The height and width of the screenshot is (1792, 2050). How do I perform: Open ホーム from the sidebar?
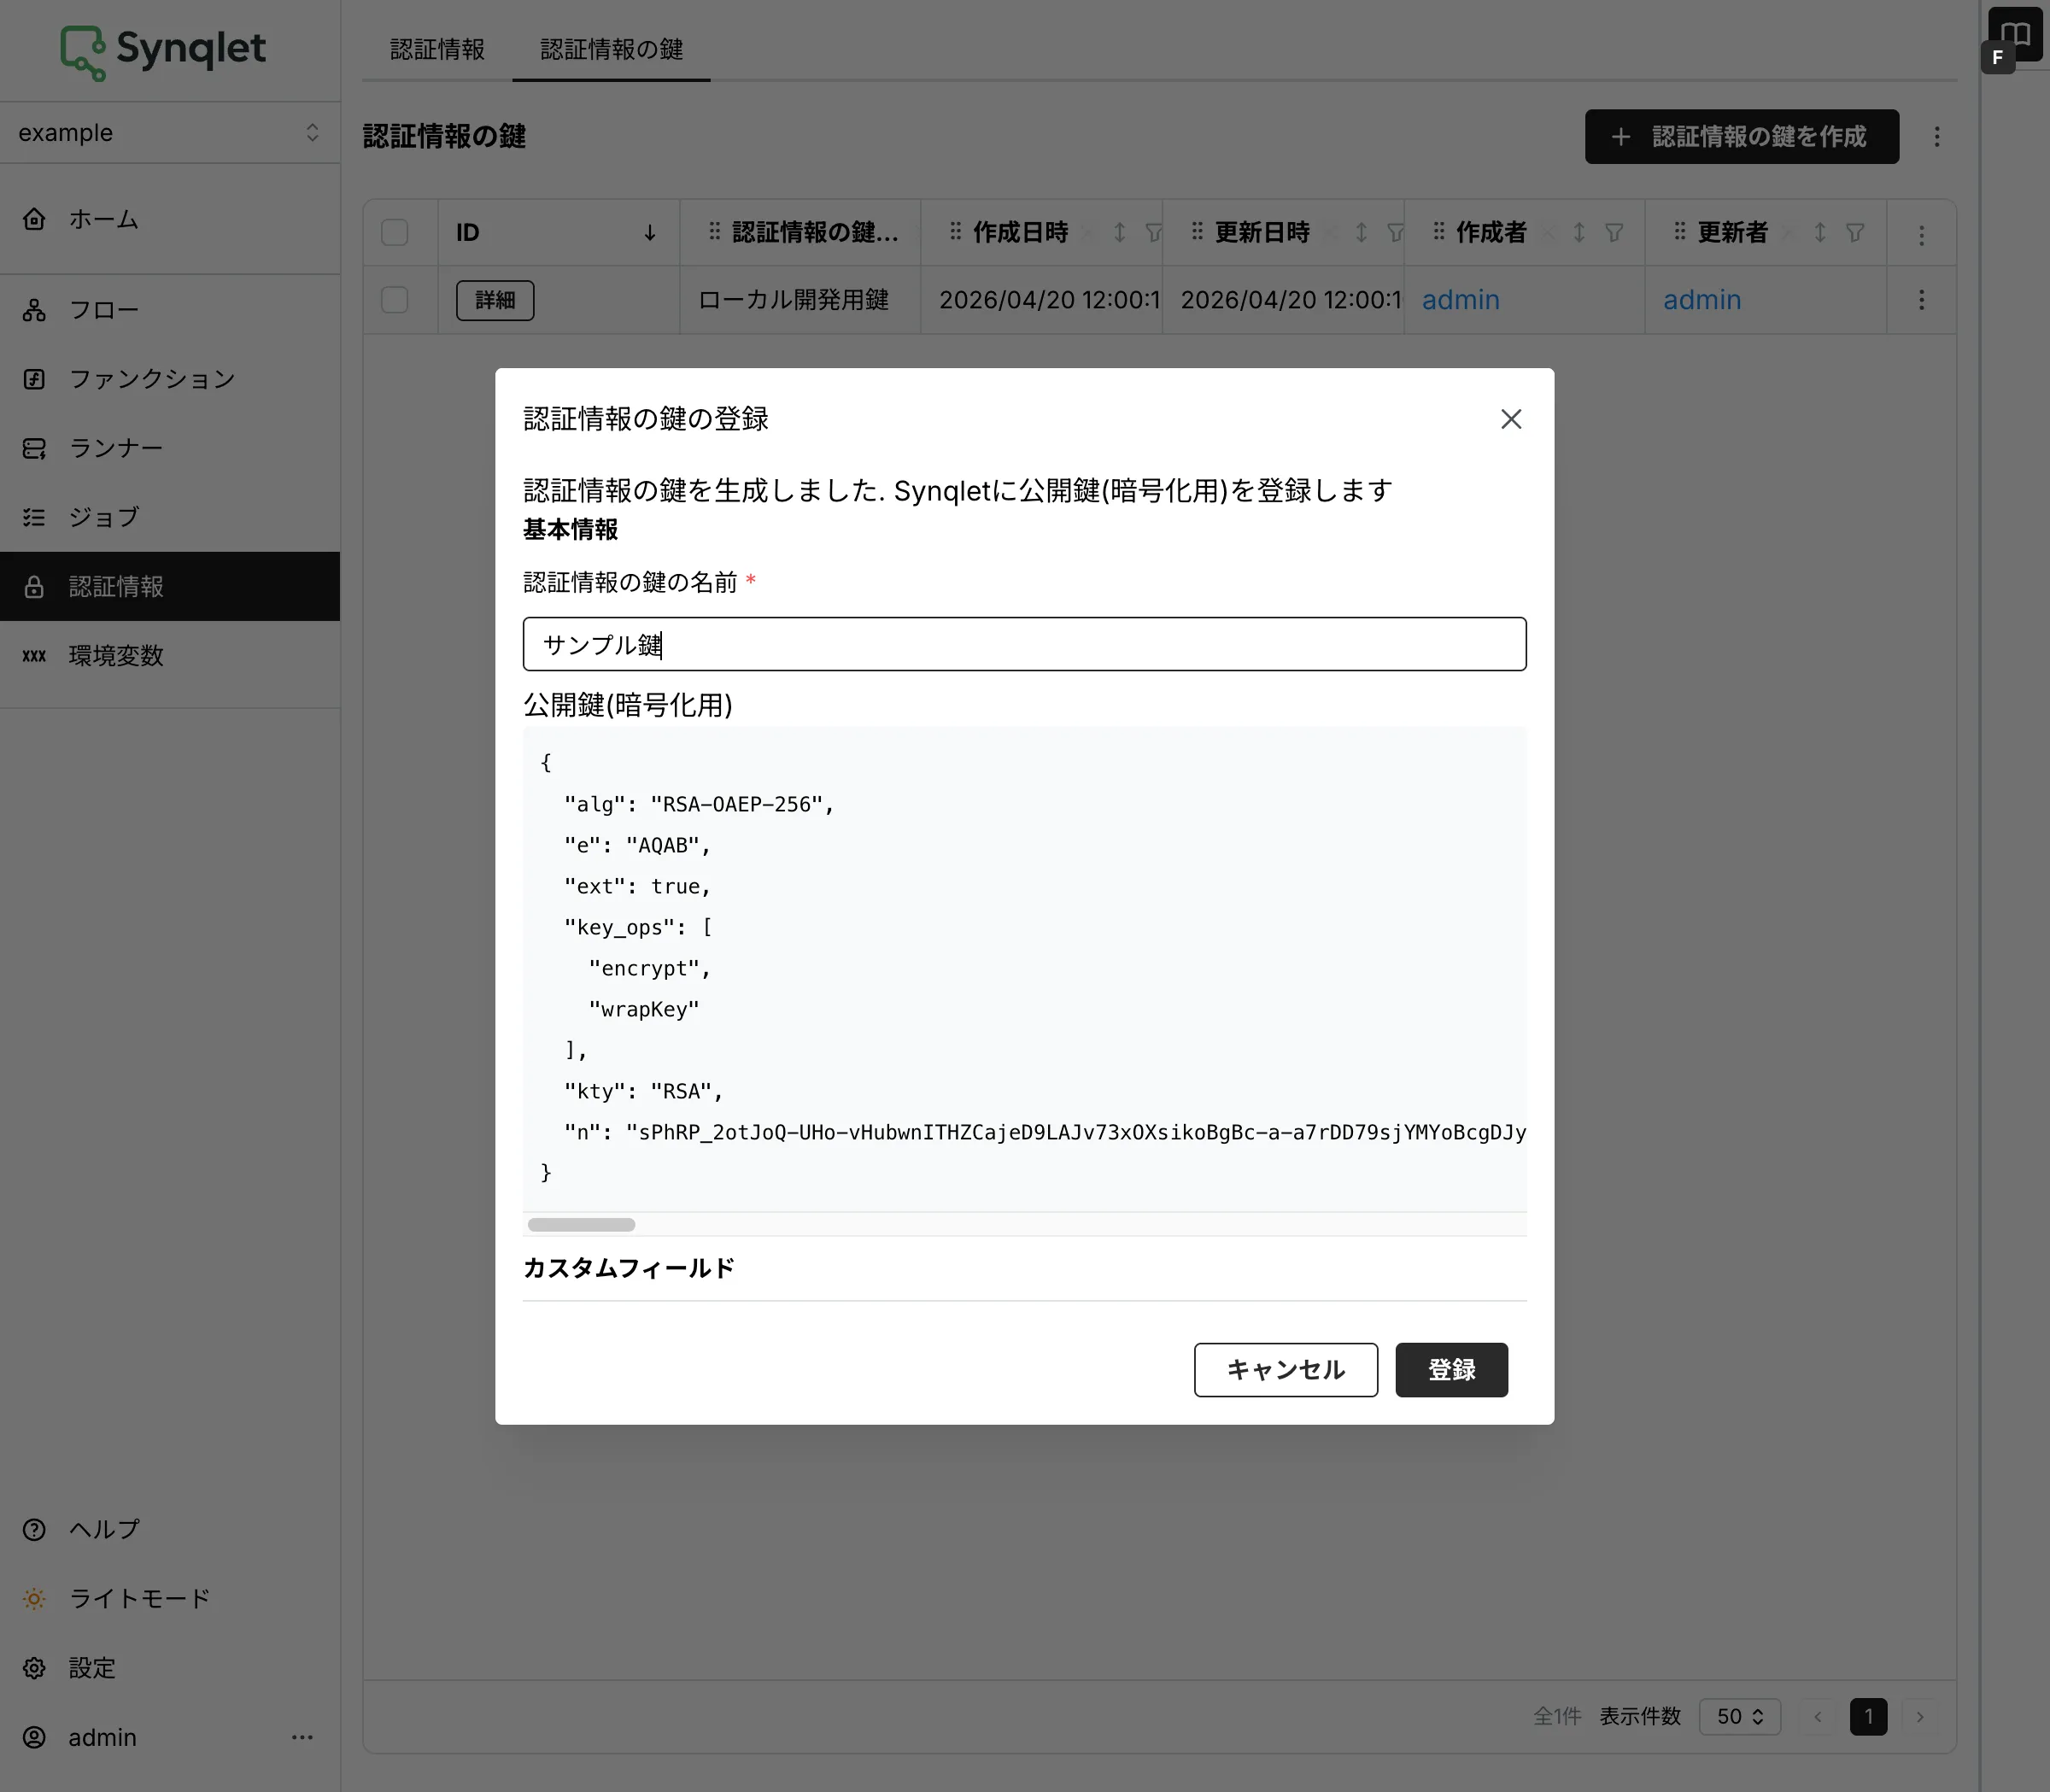point(170,219)
